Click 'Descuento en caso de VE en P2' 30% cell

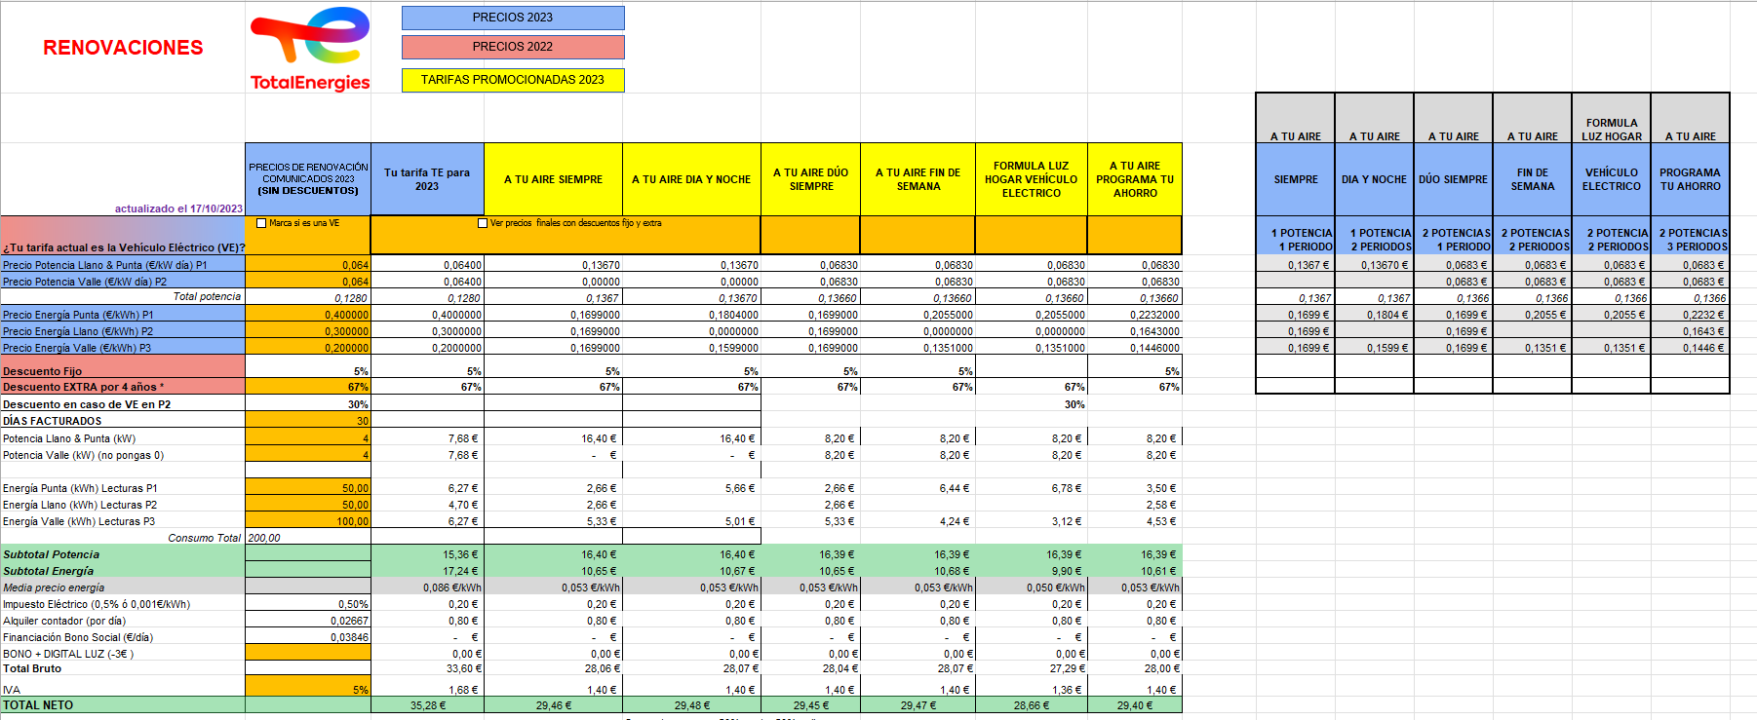click(308, 404)
